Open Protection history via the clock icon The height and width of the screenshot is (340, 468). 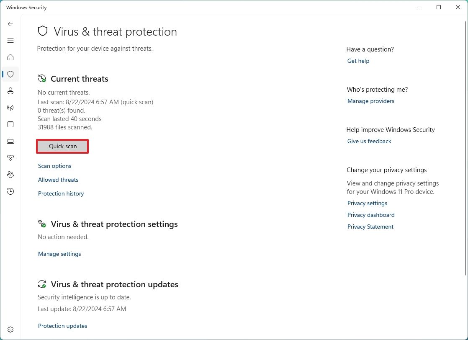(10, 191)
